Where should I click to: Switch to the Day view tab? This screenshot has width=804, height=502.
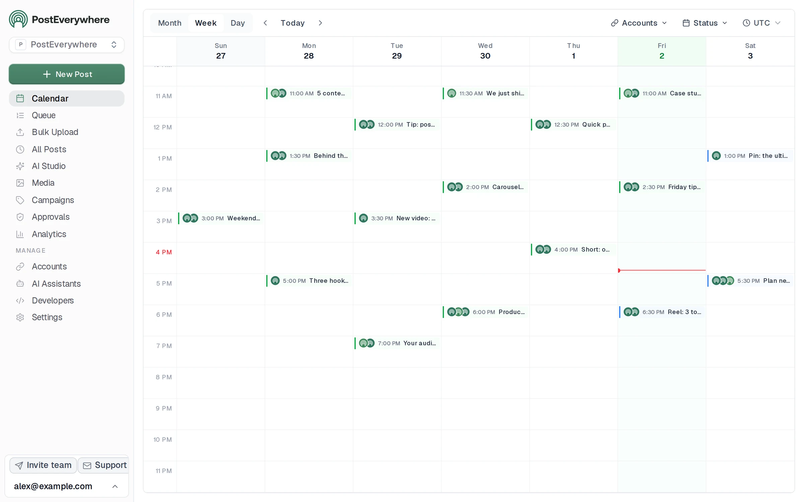[x=238, y=23]
